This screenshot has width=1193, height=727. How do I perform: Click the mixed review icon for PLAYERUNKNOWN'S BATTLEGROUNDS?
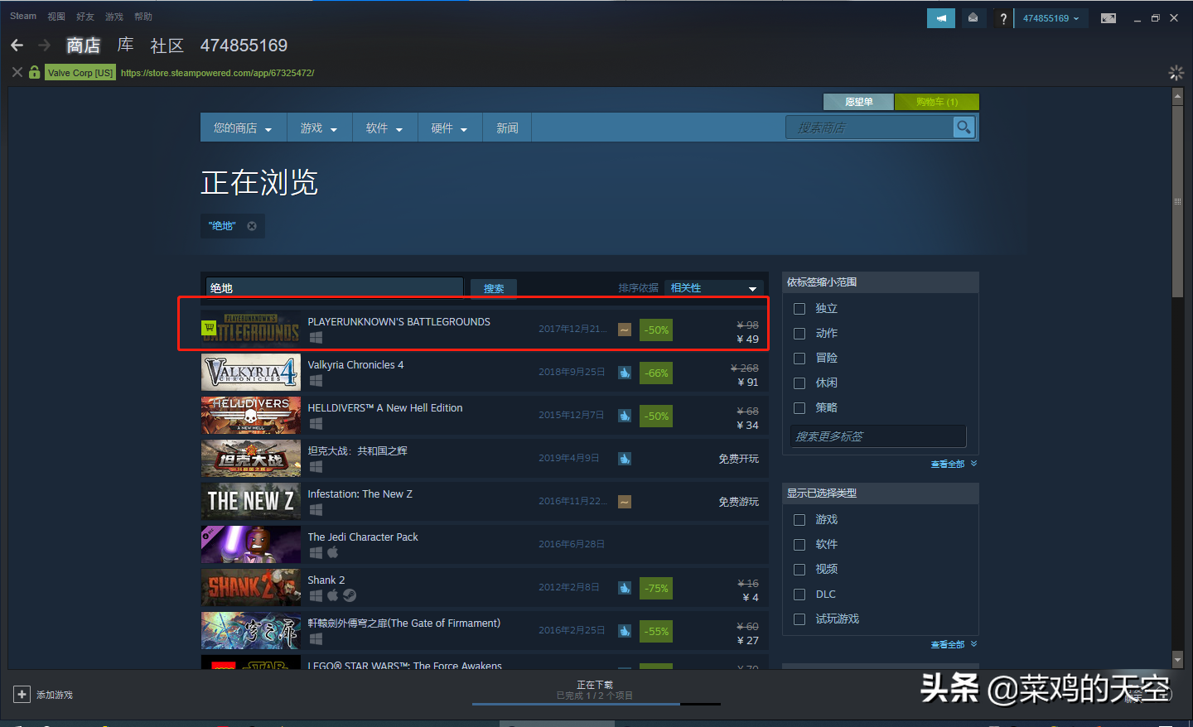coord(625,330)
